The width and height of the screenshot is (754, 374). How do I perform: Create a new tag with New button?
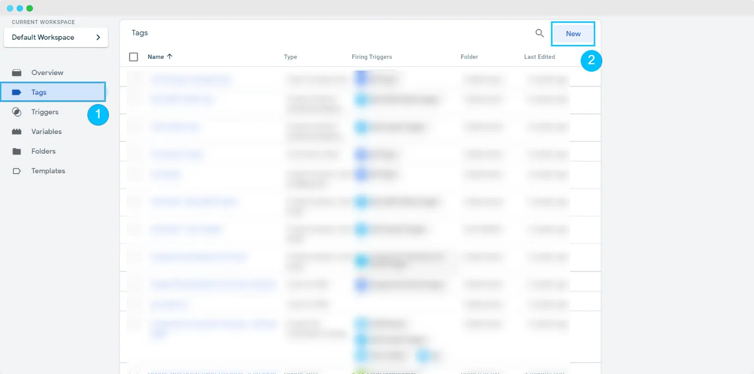(x=573, y=34)
